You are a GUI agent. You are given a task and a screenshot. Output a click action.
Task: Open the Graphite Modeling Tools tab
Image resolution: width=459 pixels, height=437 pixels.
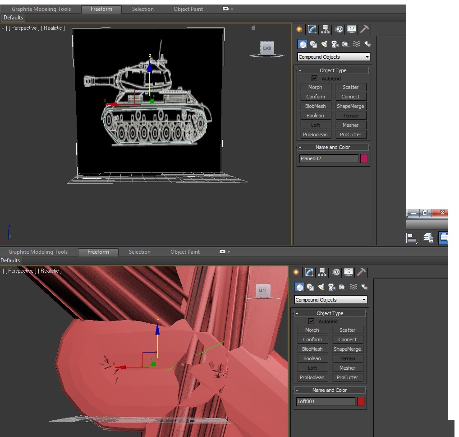tap(41, 9)
